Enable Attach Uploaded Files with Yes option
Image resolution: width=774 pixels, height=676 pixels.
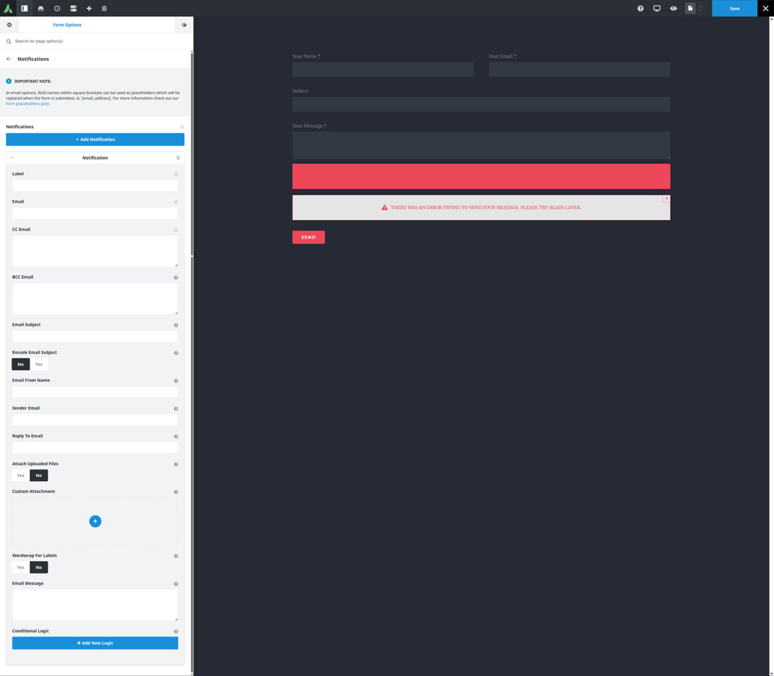20,475
